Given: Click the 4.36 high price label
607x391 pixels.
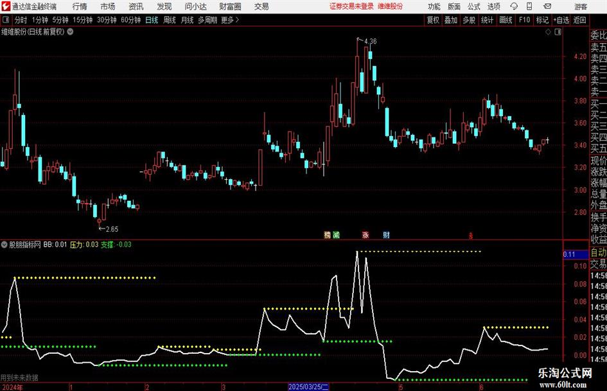Looking at the screenshot, I should coord(370,41).
